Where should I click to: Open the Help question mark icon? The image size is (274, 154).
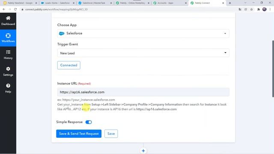point(8,86)
